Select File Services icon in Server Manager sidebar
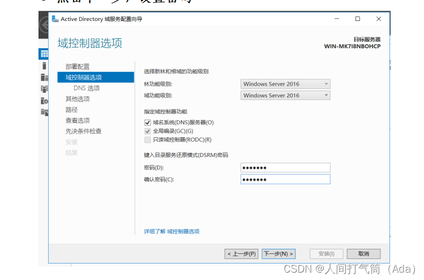424x280 pixels. pyautogui.click(x=44, y=112)
